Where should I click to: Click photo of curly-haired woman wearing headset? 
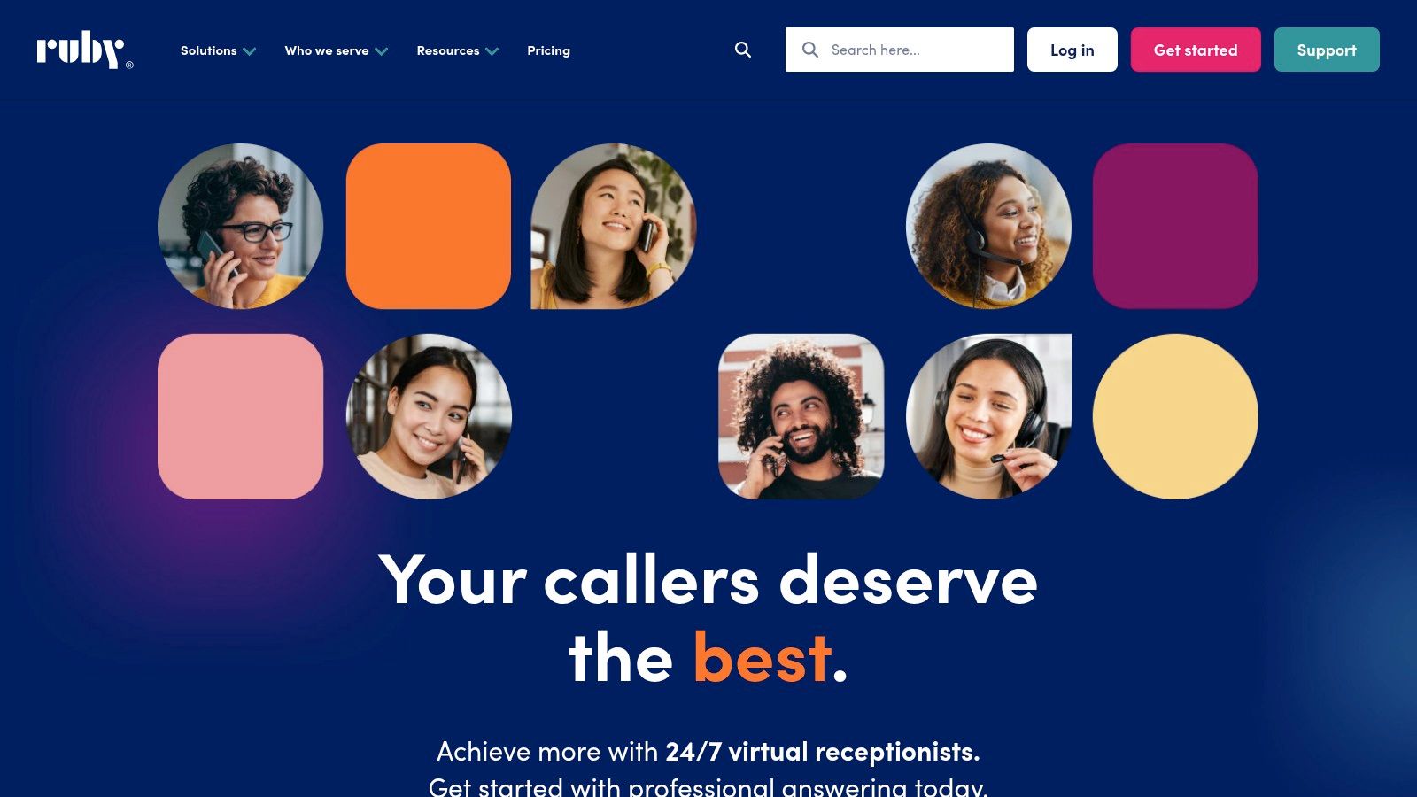click(988, 226)
